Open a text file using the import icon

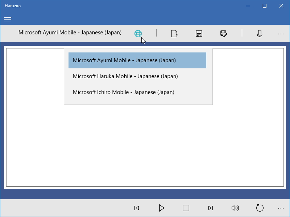tap(174, 33)
